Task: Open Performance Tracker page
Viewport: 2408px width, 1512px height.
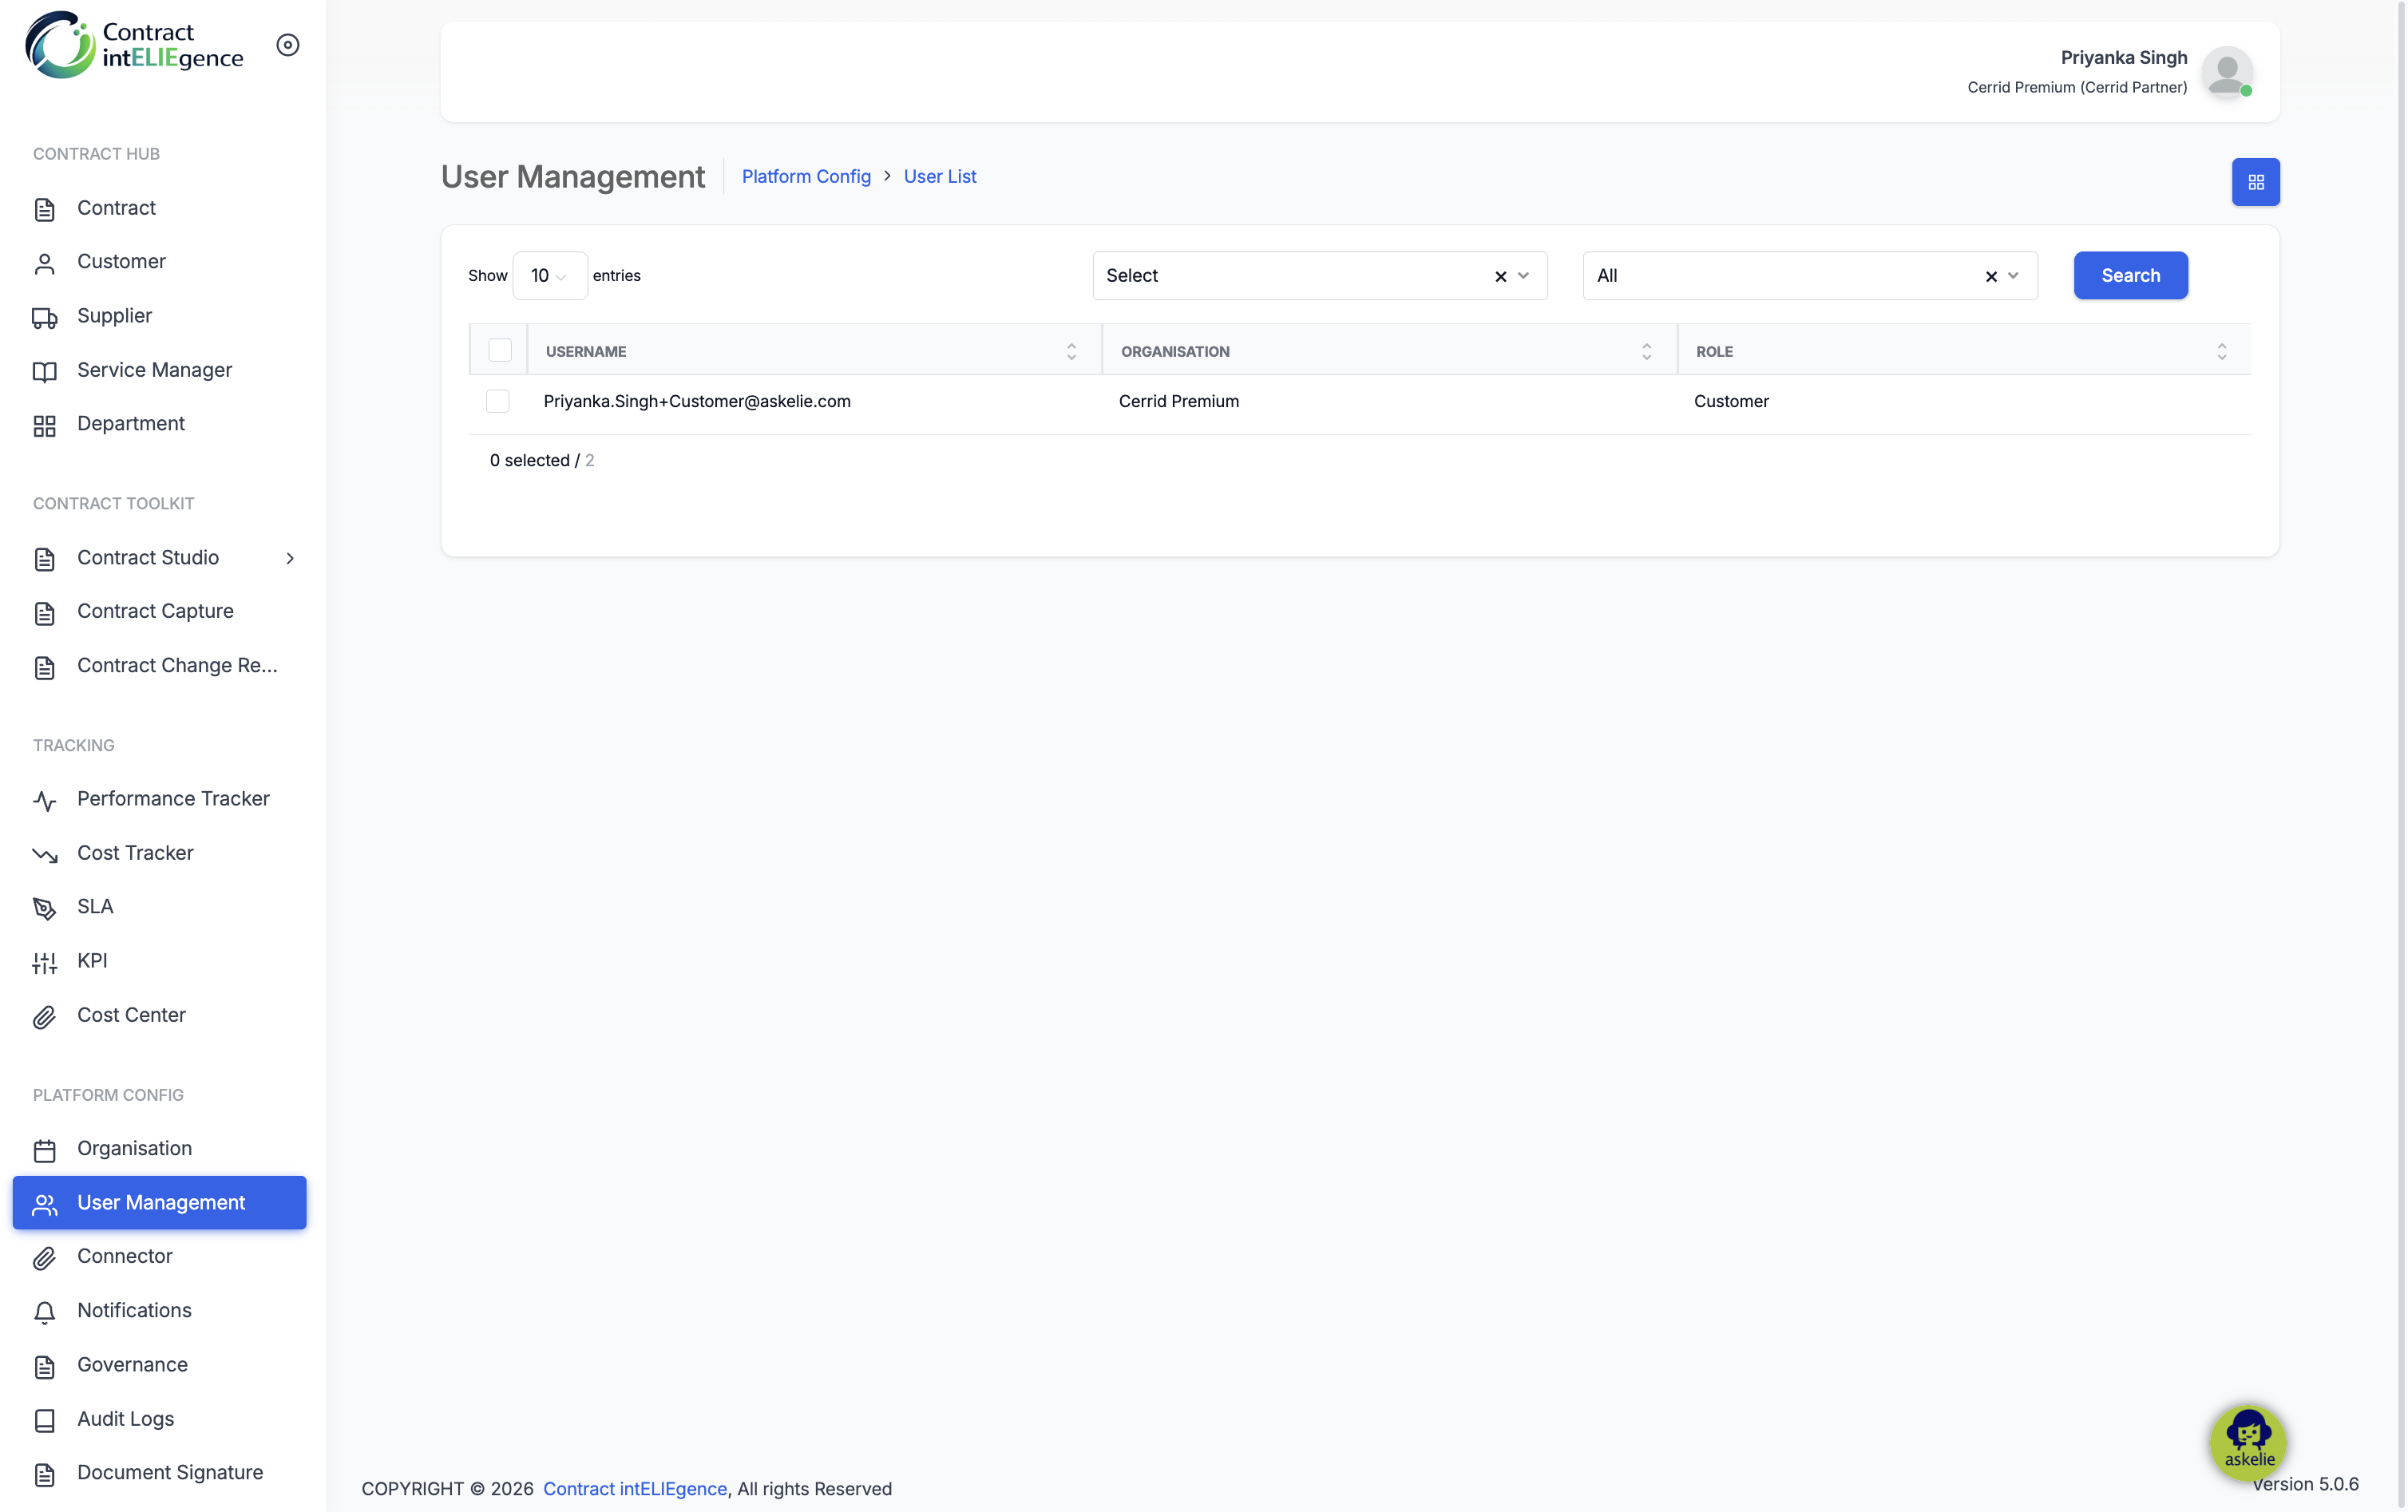Action: click(x=160, y=799)
